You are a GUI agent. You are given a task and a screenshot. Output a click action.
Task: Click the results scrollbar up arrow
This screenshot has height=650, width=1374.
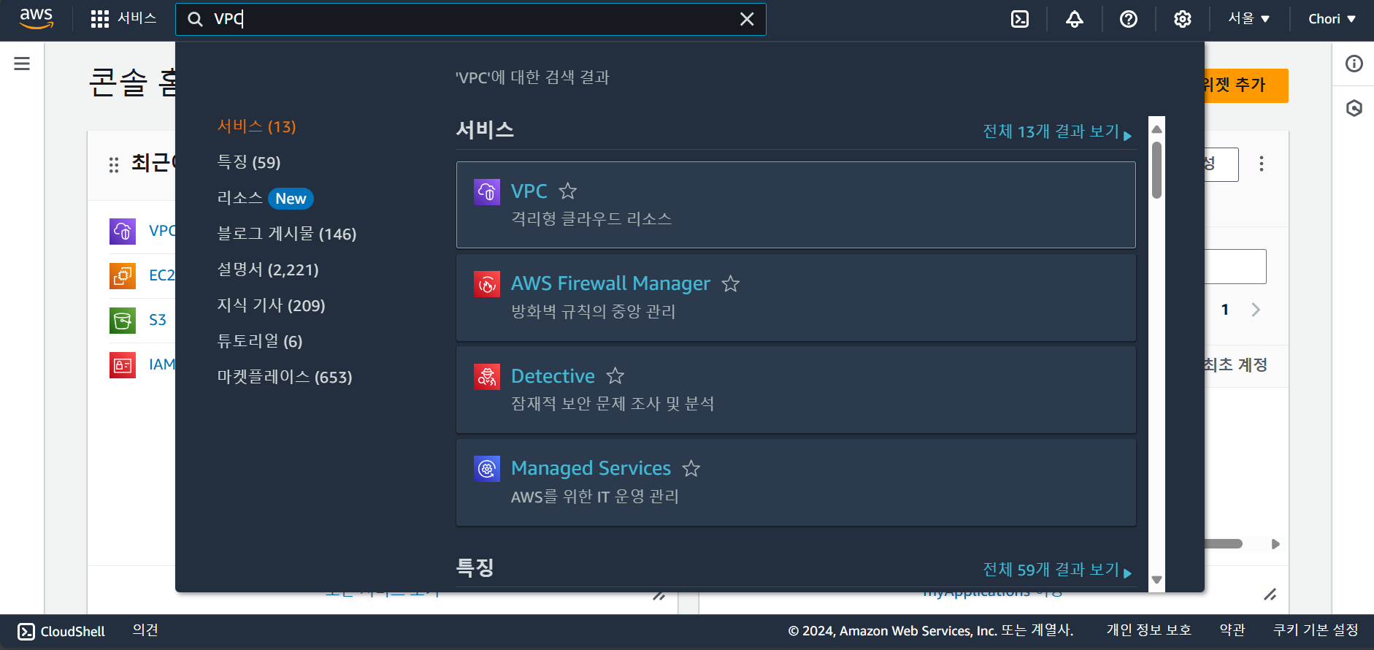pos(1156,129)
